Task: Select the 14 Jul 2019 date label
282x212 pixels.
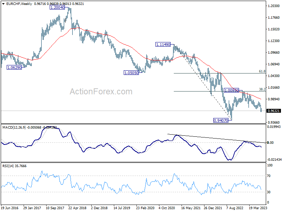Action: 122,208
